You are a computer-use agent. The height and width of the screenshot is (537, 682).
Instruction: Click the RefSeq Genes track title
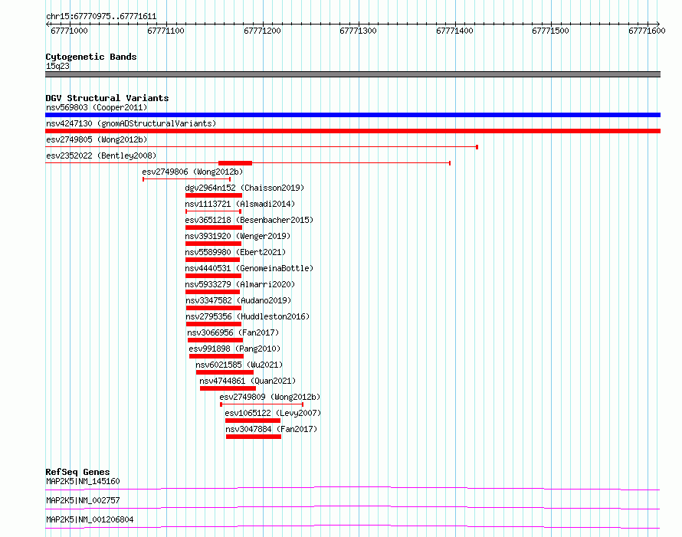pos(77,472)
